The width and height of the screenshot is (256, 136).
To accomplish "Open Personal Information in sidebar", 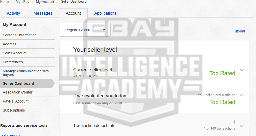I will tap(20, 35).
